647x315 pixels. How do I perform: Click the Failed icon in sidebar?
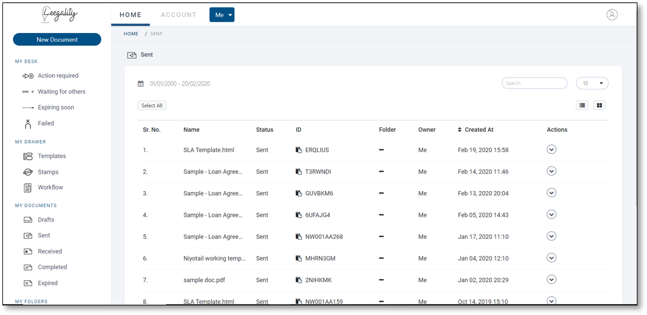click(x=28, y=123)
